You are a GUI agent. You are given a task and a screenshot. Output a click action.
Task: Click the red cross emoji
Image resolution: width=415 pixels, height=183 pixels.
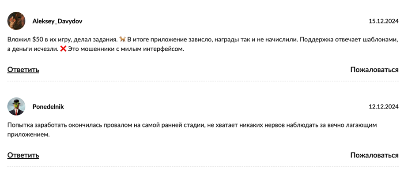coord(63,49)
